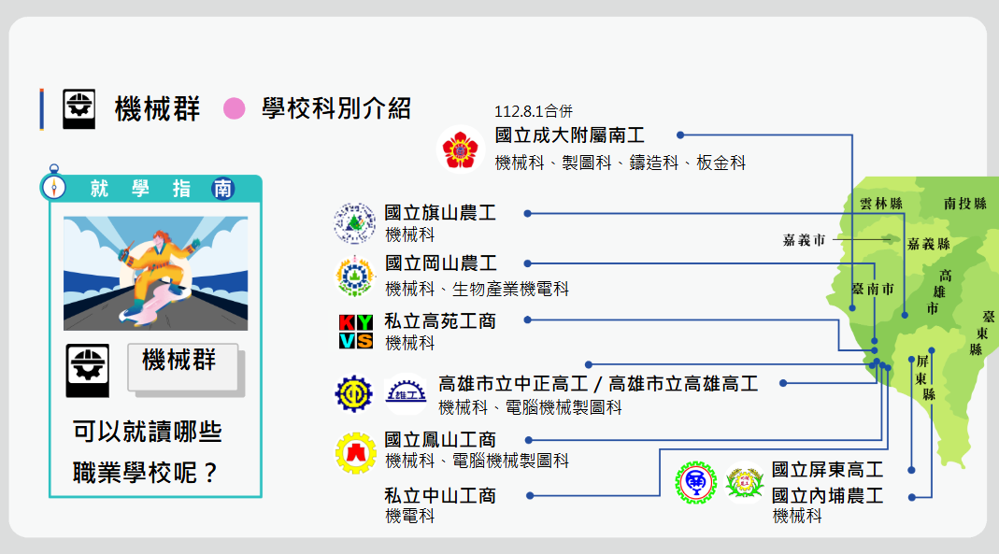Image resolution: width=999 pixels, height=554 pixels.
Task: Click the connector dot next to 私立中山工商
Action: coord(530,495)
